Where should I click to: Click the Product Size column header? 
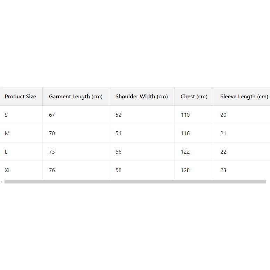tap(21, 97)
